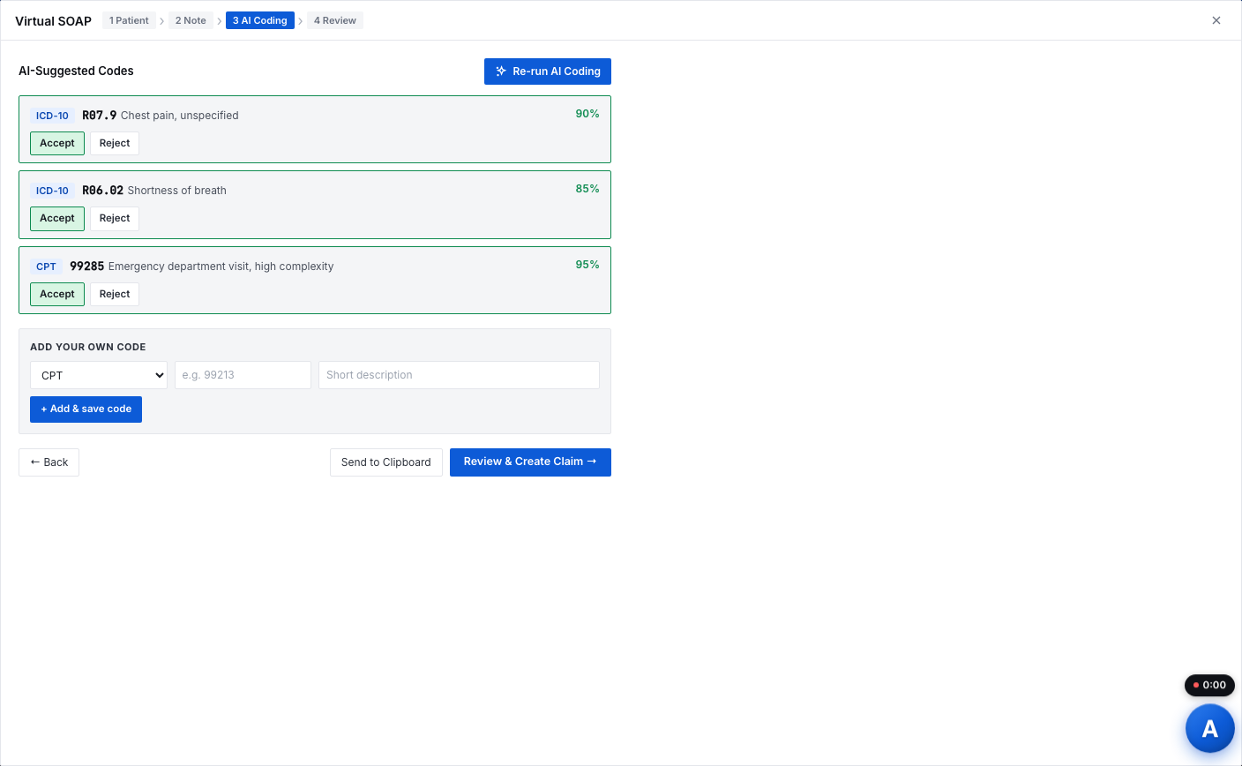Screen dimensions: 1242x766
Task: Reject the R06.02 Shortness of breath code
Action: coord(115,218)
